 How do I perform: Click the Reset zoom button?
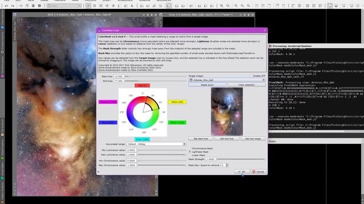click(207, 85)
